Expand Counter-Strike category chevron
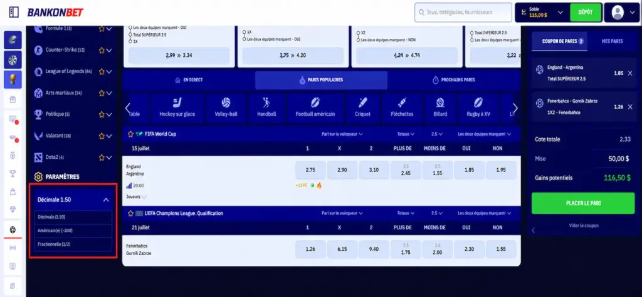This screenshot has height=297, width=642. click(x=109, y=51)
